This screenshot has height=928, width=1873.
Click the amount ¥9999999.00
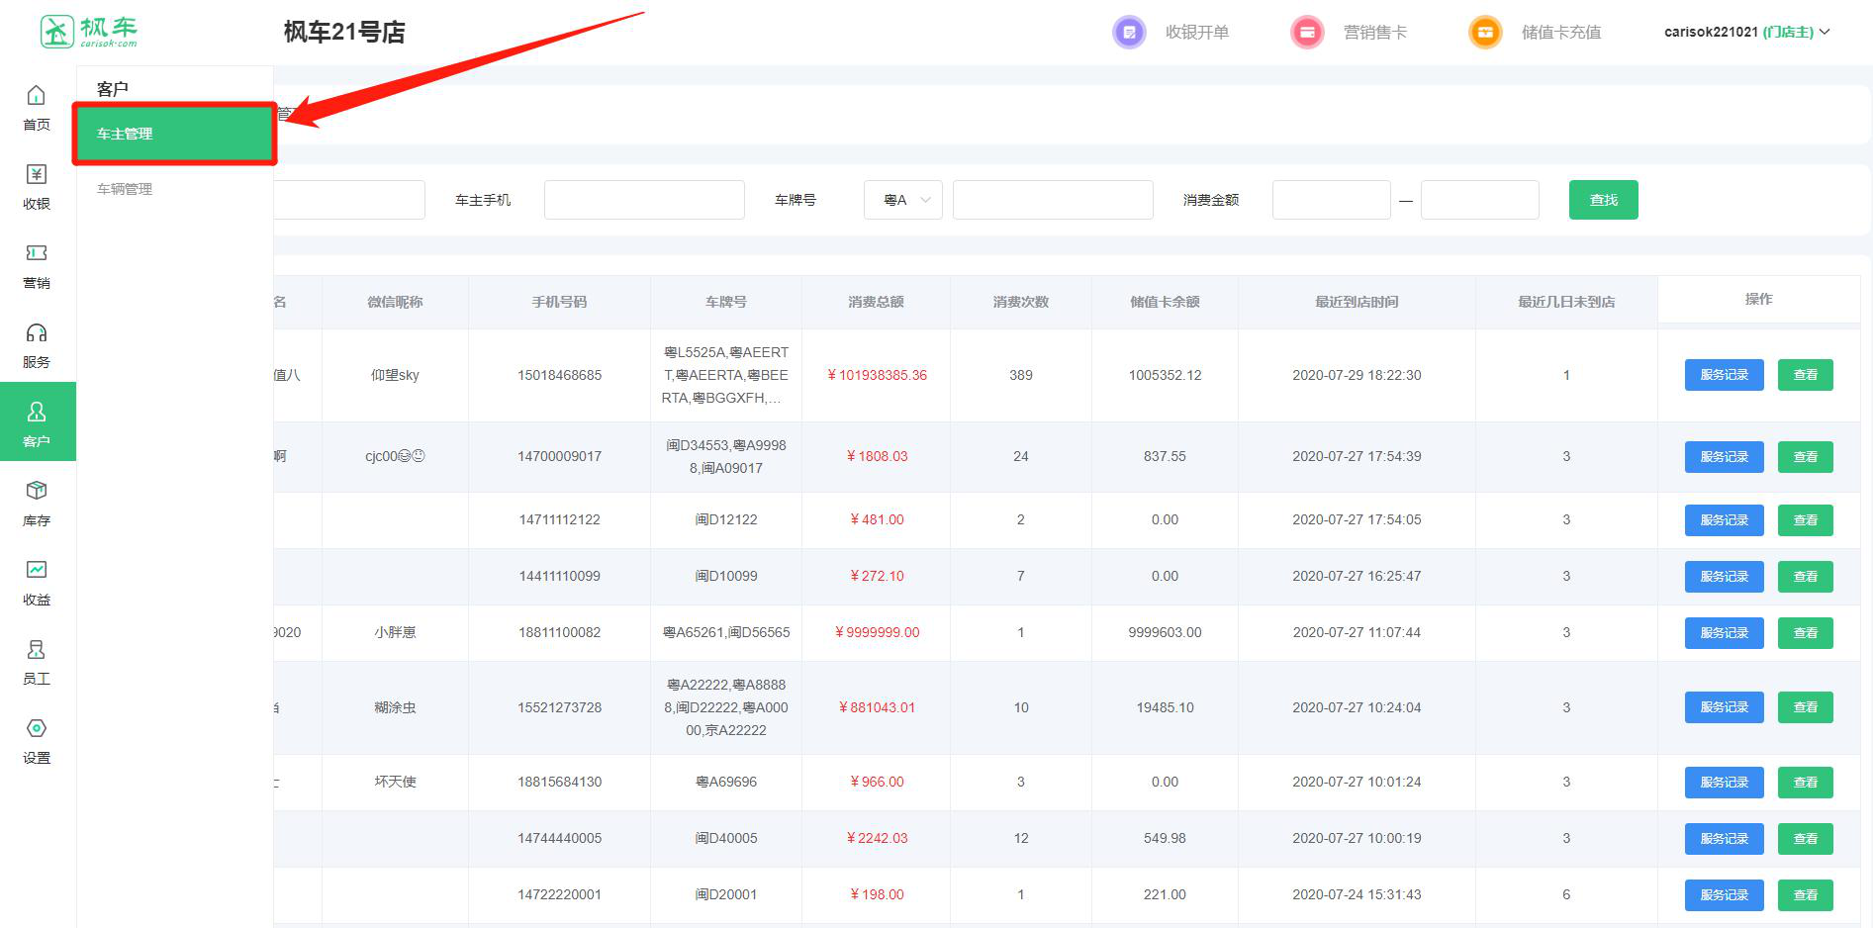tap(877, 632)
